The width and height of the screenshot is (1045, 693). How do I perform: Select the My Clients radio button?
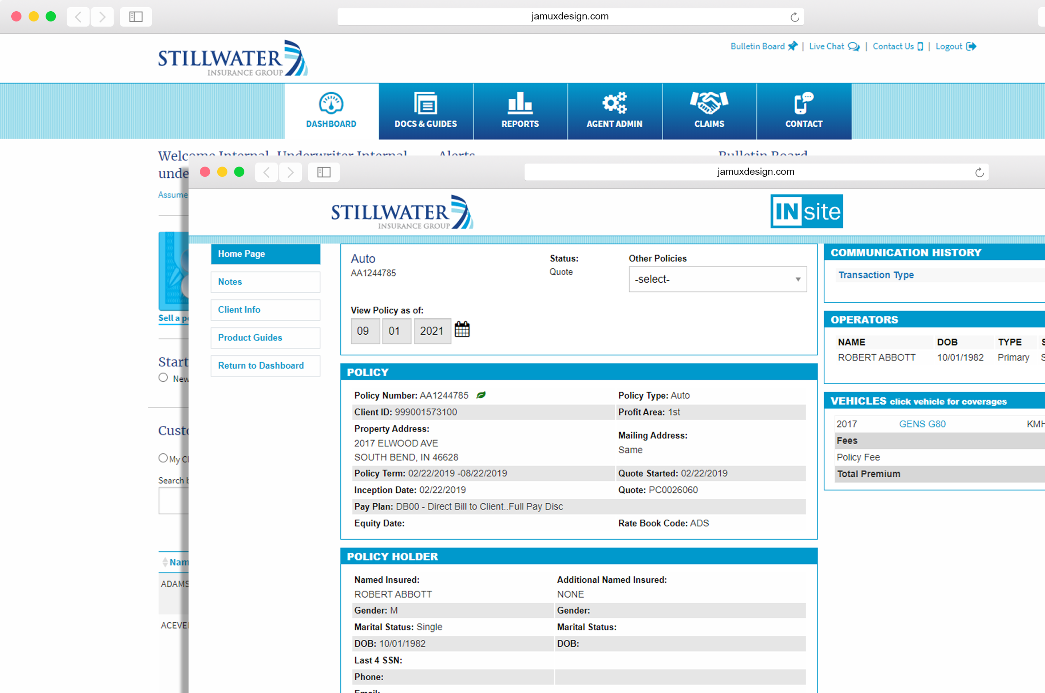tap(163, 458)
